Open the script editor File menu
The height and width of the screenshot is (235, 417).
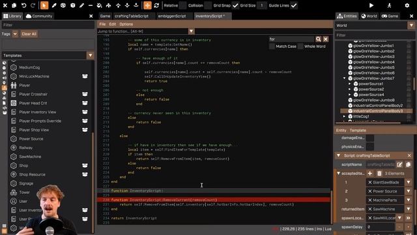[x=102, y=24]
